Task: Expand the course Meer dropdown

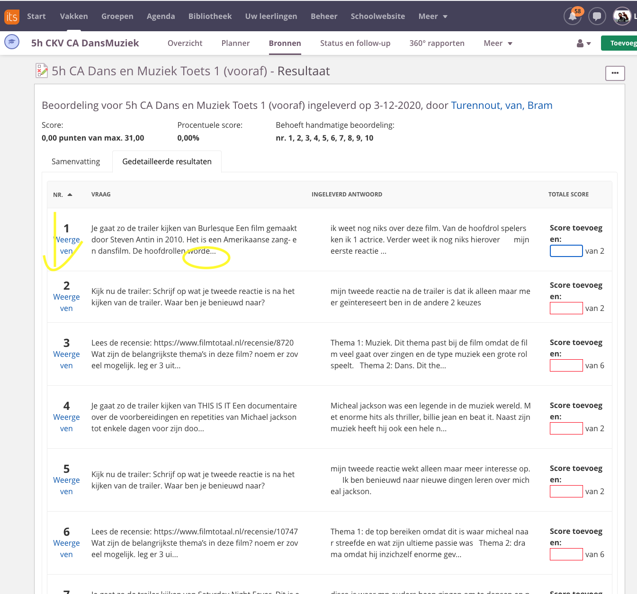Action: 497,44
